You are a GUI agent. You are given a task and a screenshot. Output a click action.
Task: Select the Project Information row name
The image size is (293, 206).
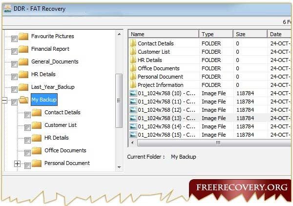coord(161,85)
